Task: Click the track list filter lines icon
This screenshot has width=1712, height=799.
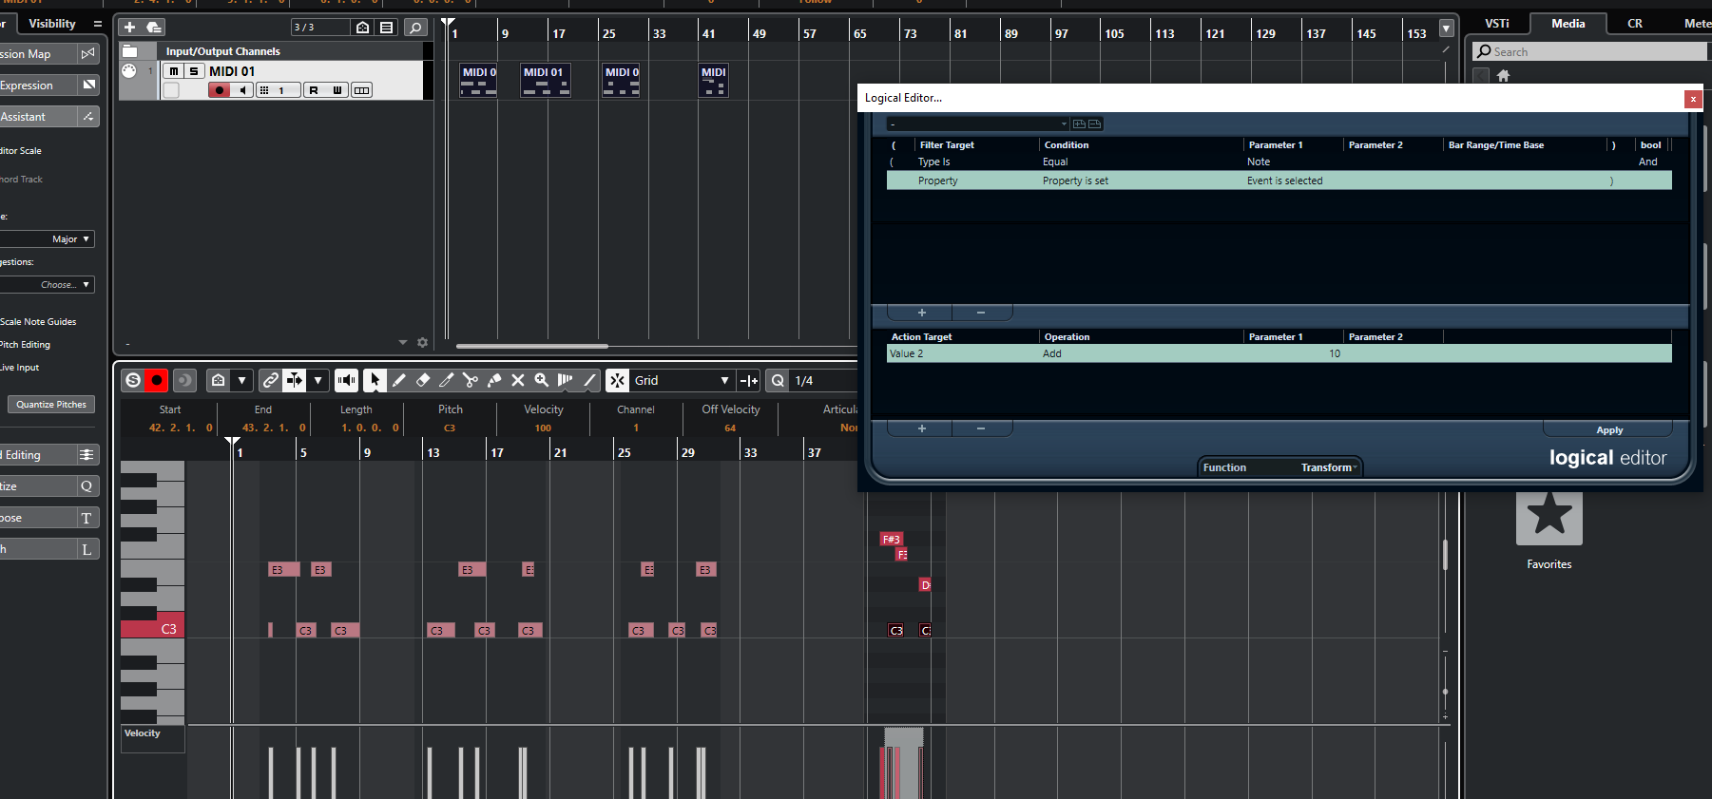Action: (387, 28)
